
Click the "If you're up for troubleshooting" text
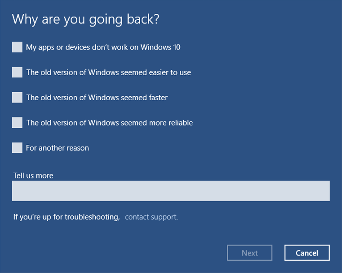pos(67,217)
